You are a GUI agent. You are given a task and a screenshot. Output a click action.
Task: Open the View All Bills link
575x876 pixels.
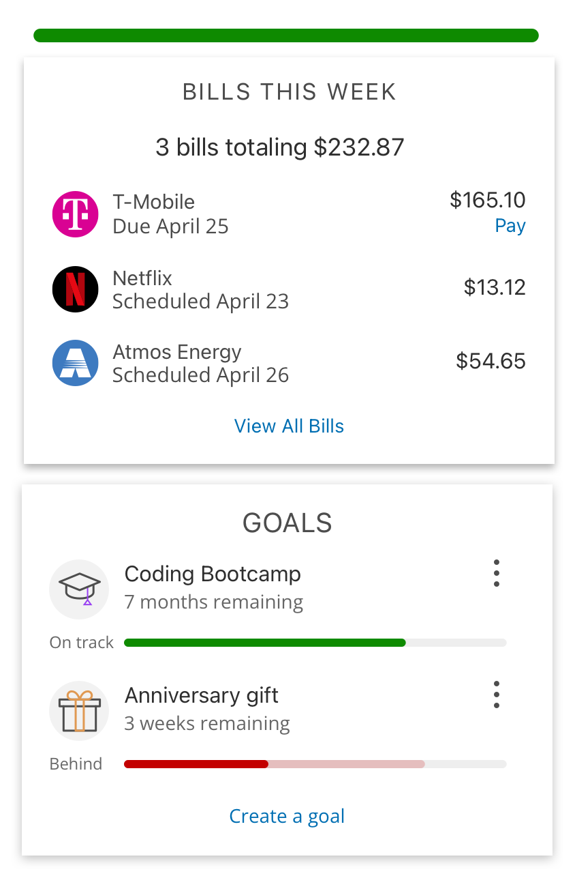[289, 426]
